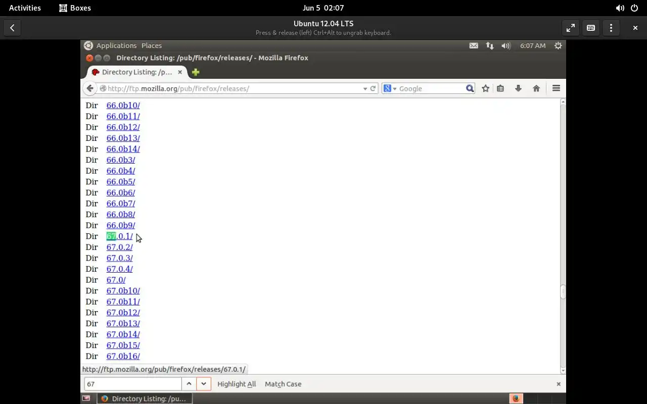Click guest clock 6:07 AM
This screenshot has width=647, height=404.
533,45
